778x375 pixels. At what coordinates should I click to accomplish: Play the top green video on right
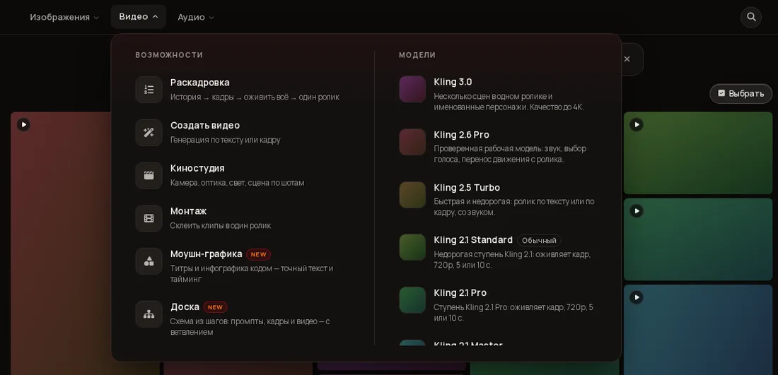pos(637,124)
